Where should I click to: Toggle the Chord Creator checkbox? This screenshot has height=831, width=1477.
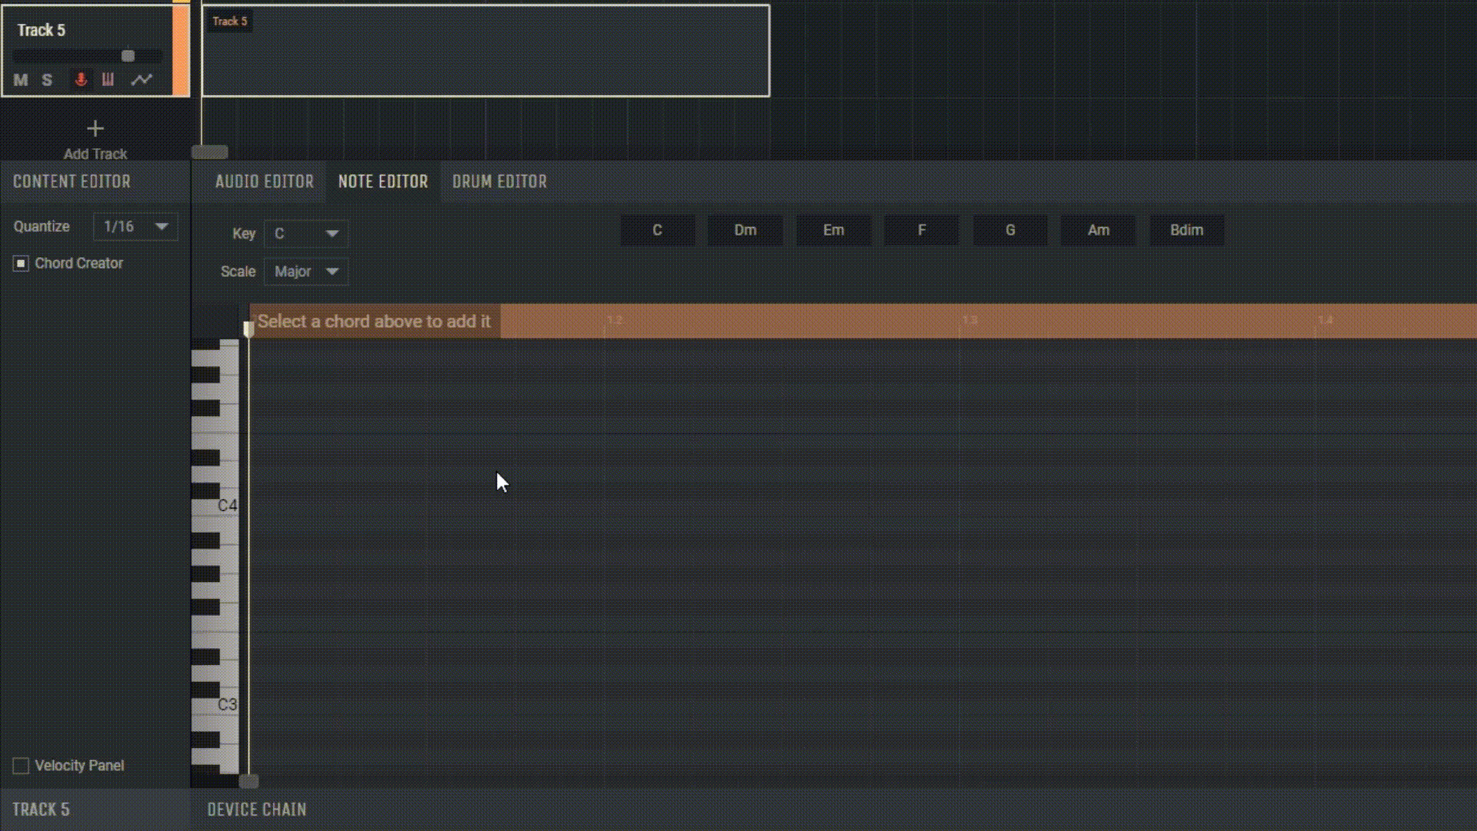20,263
